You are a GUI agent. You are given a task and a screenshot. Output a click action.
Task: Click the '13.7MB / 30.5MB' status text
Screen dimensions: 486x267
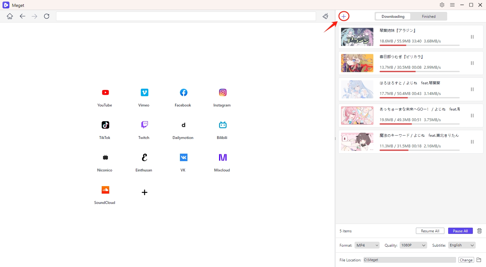pos(395,67)
